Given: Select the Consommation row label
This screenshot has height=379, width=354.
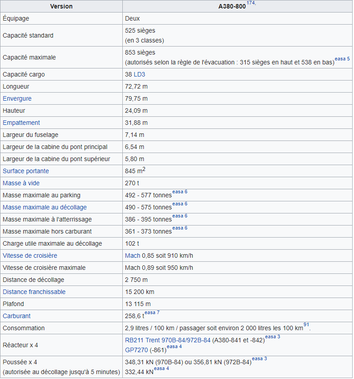Looking at the screenshot, I should (x=24, y=328).
